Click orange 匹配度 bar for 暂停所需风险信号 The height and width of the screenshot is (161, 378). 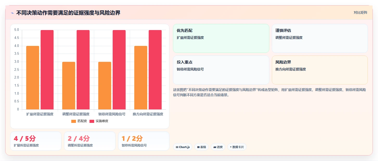[105, 86]
